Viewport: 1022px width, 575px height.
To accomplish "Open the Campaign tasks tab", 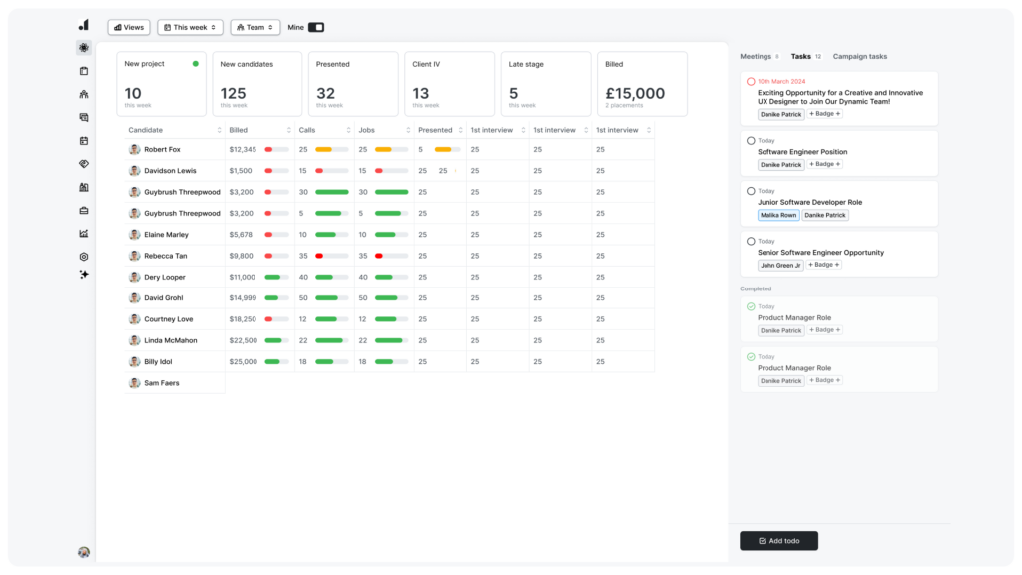I will point(859,56).
